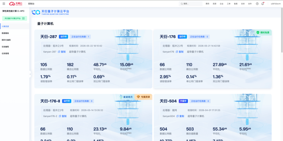Click 校准时间 2026-05-22 18:10:42 text
This screenshot has height=141, width=283.
86,46
